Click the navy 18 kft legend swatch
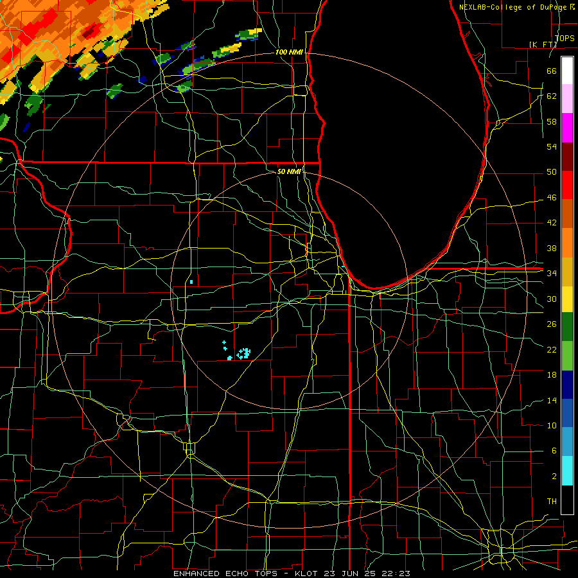The height and width of the screenshot is (578, 578). [x=567, y=385]
